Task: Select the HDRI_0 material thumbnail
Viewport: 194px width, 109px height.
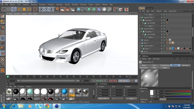Action: (9, 92)
